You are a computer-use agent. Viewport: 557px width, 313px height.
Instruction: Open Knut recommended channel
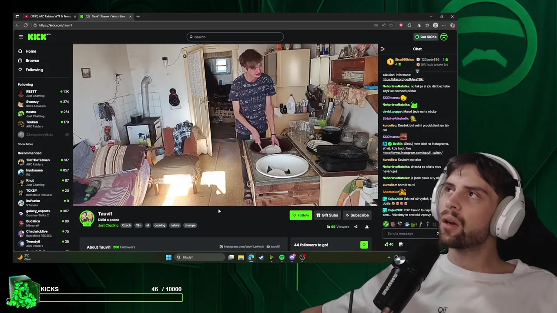[43, 182]
